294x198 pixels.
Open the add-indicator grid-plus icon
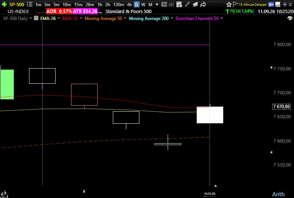(x=179, y=4)
